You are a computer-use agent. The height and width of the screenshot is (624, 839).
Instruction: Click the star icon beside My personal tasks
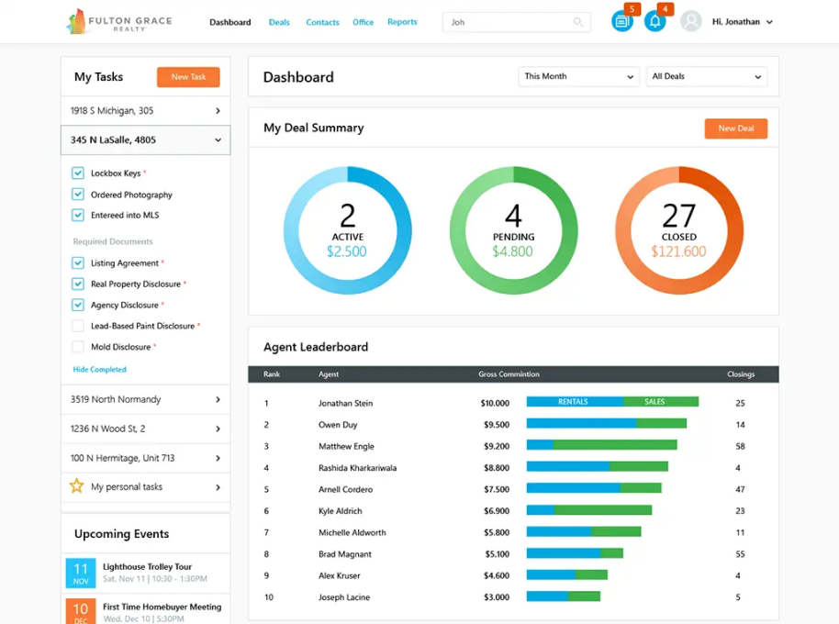76,486
